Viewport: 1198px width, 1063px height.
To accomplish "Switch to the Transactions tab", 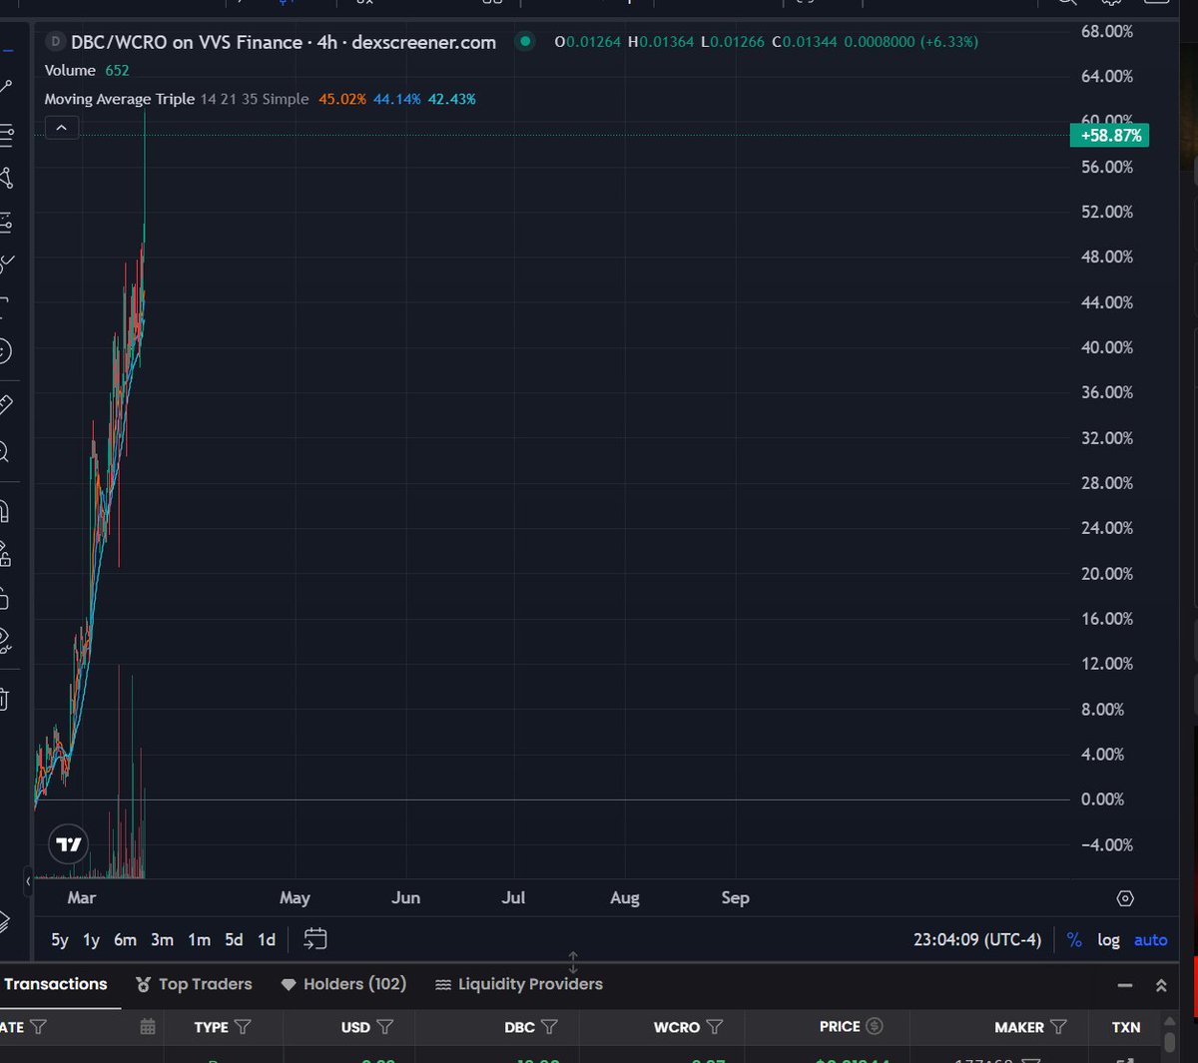I will pos(55,984).
